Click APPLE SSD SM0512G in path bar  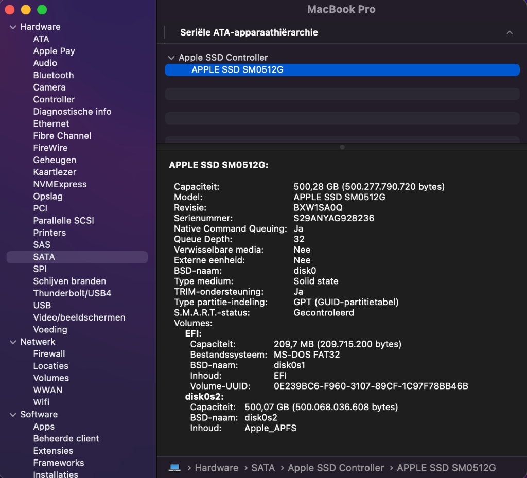click(446, 468)
